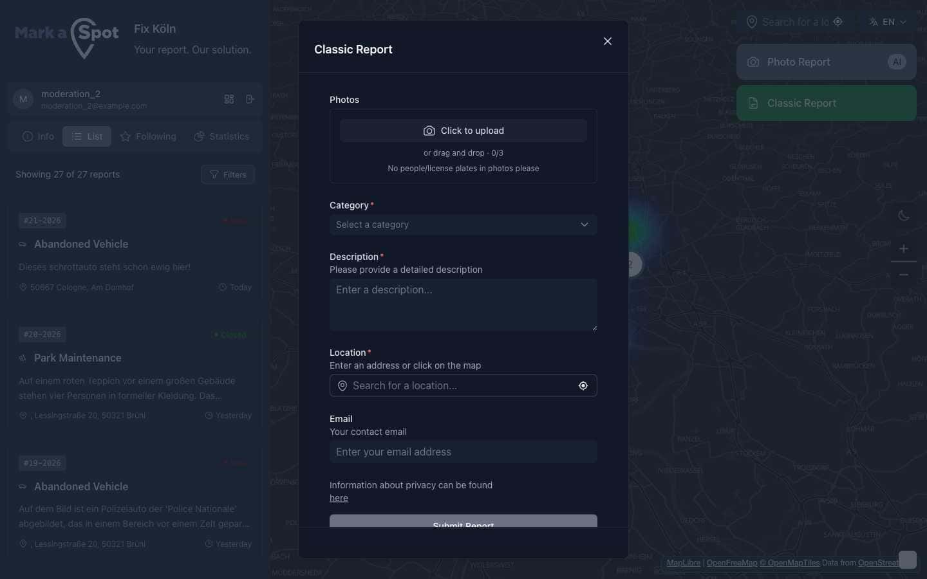927x579 pixels.
Task: Click the car icon next to Abandoned Vehicle report
Action: [23, 244]
